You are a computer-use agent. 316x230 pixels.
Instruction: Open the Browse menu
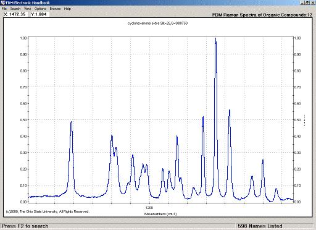click(55, 9)
